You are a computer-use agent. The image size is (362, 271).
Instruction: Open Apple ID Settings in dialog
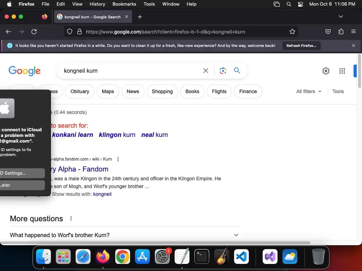(x=22, y=173)
